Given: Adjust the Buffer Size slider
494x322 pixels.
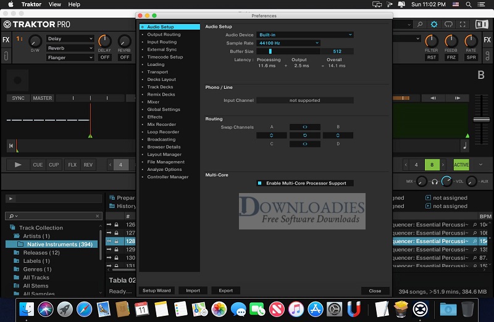Looking at the screenshot, I should pyautogui.click(x=288, y=51).
